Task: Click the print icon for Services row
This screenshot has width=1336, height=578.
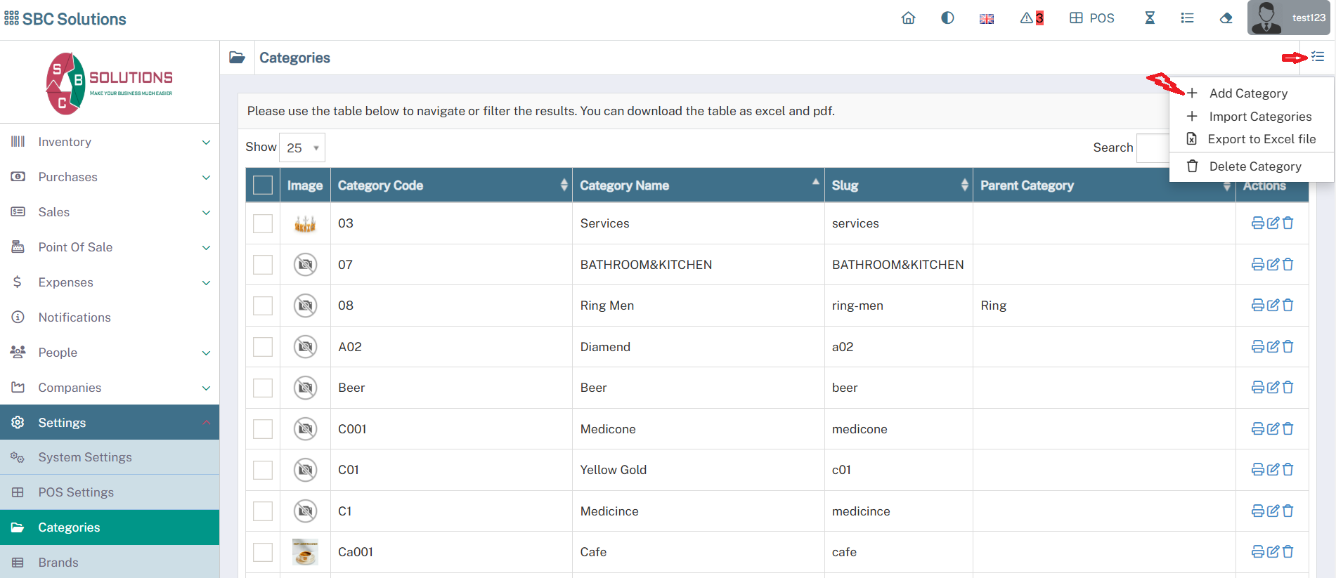Action: tap(1257, 223)
